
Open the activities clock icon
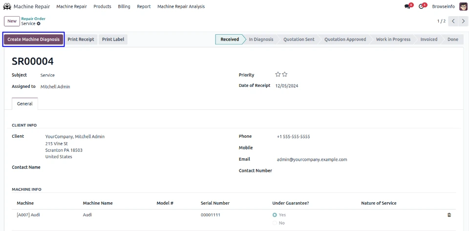421,6
